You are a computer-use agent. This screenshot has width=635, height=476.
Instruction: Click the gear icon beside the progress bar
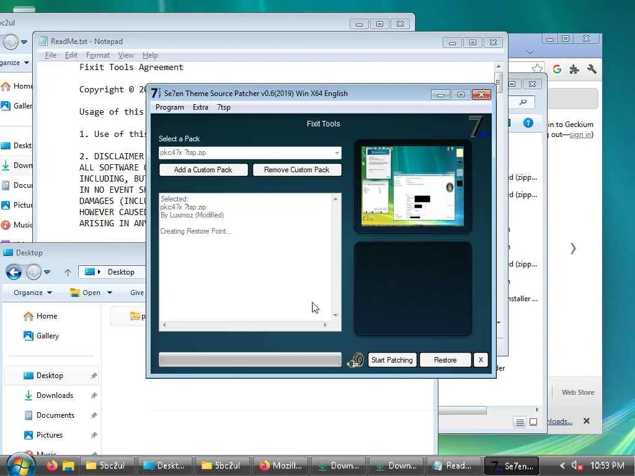click(355, 360)
